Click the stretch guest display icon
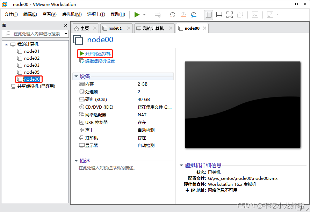Screen dimensions: 310x212 (270, 15)
